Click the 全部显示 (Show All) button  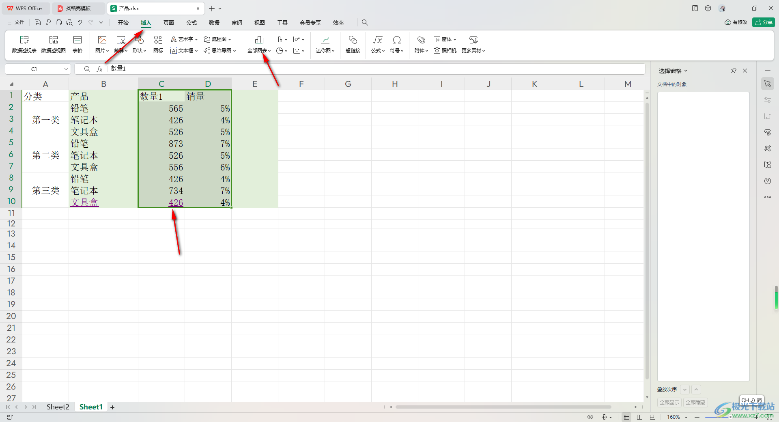click(669, 403)
